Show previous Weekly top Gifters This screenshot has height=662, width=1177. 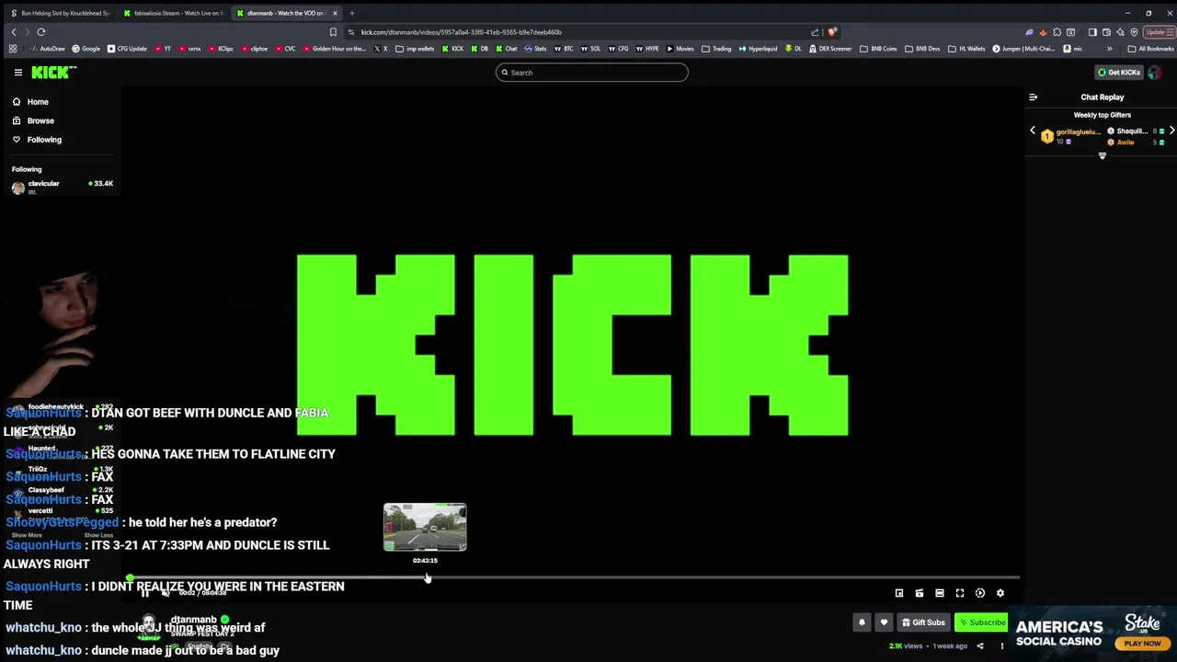tap(1032, 131)
